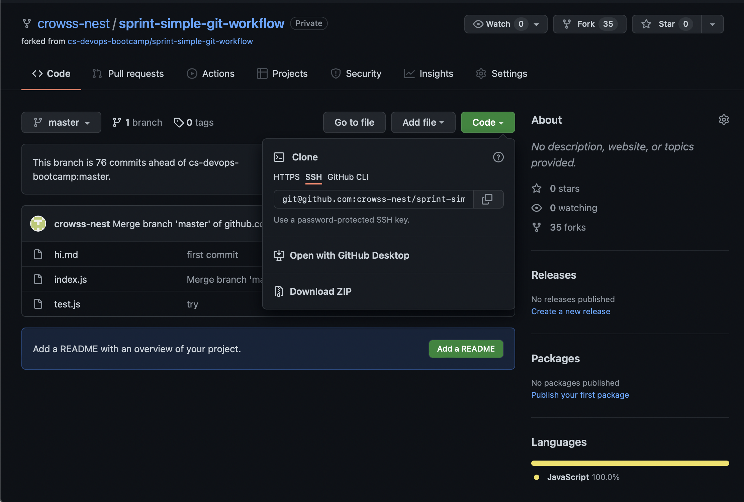
Task: Click the fork icon before the repository name
Action: (27, 23)
